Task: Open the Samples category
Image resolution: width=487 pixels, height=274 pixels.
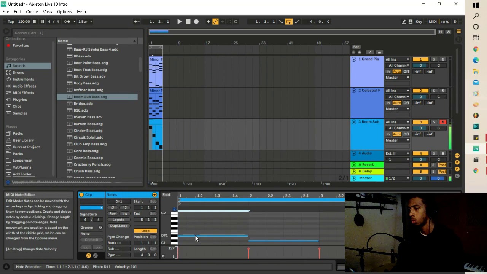Action: (x=20, y=113)
